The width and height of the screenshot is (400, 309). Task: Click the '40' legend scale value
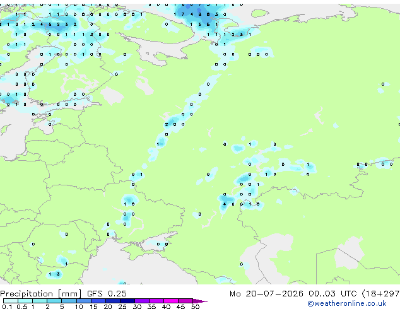[x=166, y=306]
